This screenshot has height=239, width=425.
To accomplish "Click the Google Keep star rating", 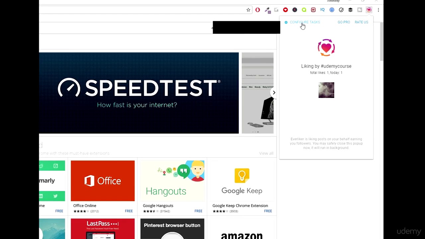I will [221, 211].
